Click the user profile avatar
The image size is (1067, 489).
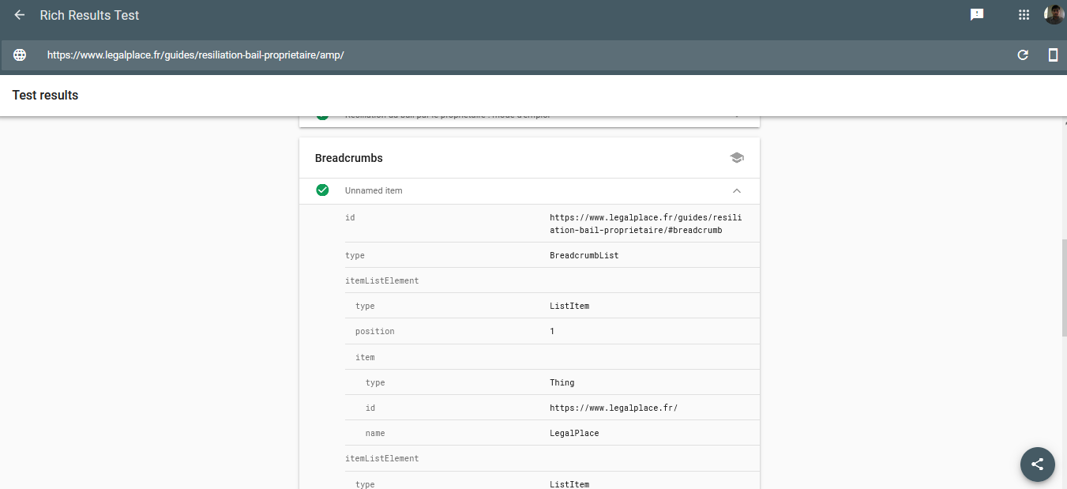tap(1054, 15)
